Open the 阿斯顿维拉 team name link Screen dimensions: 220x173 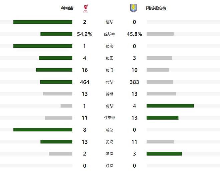(x=156, y=8)
